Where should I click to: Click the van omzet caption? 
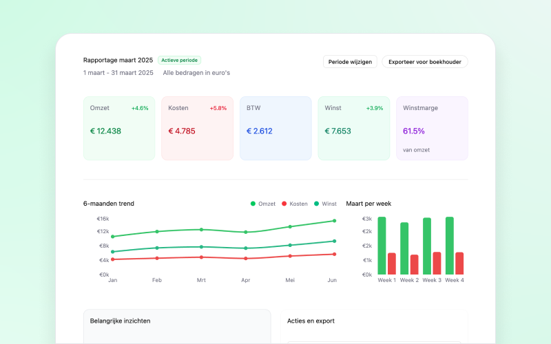click(417, 150)
